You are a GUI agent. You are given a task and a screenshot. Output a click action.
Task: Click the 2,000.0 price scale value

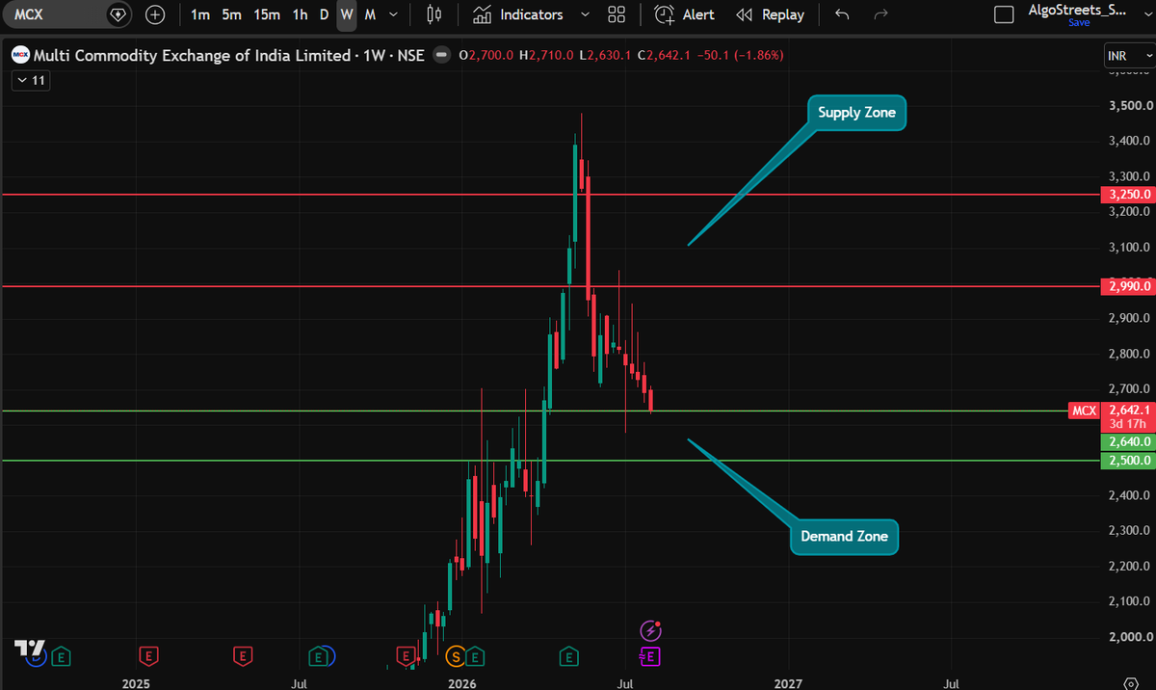pyautogui.click(x=1130, y=636)
